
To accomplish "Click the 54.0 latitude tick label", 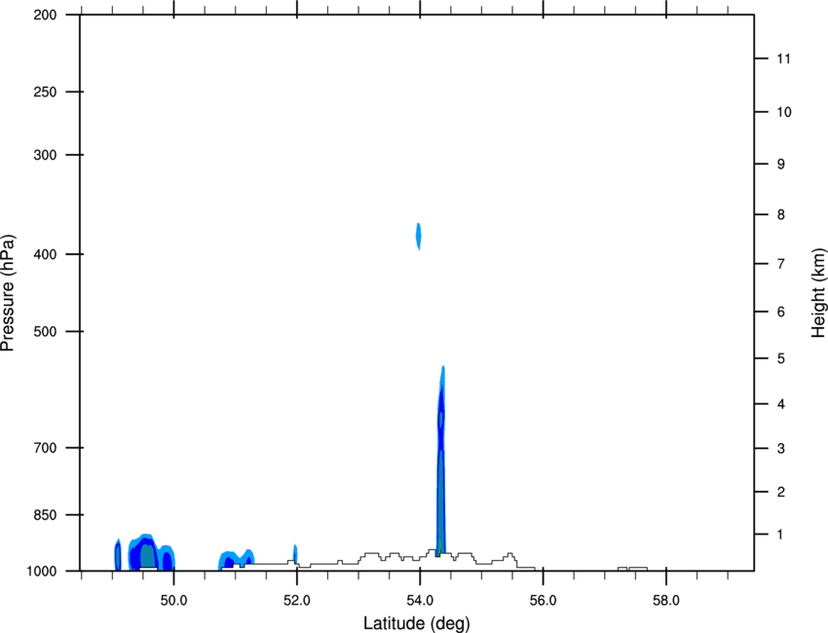I will coord(420,600).
